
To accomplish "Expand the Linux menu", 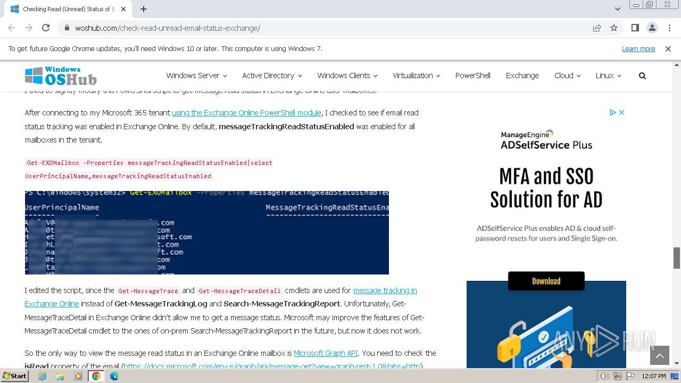I will [608, 76].
